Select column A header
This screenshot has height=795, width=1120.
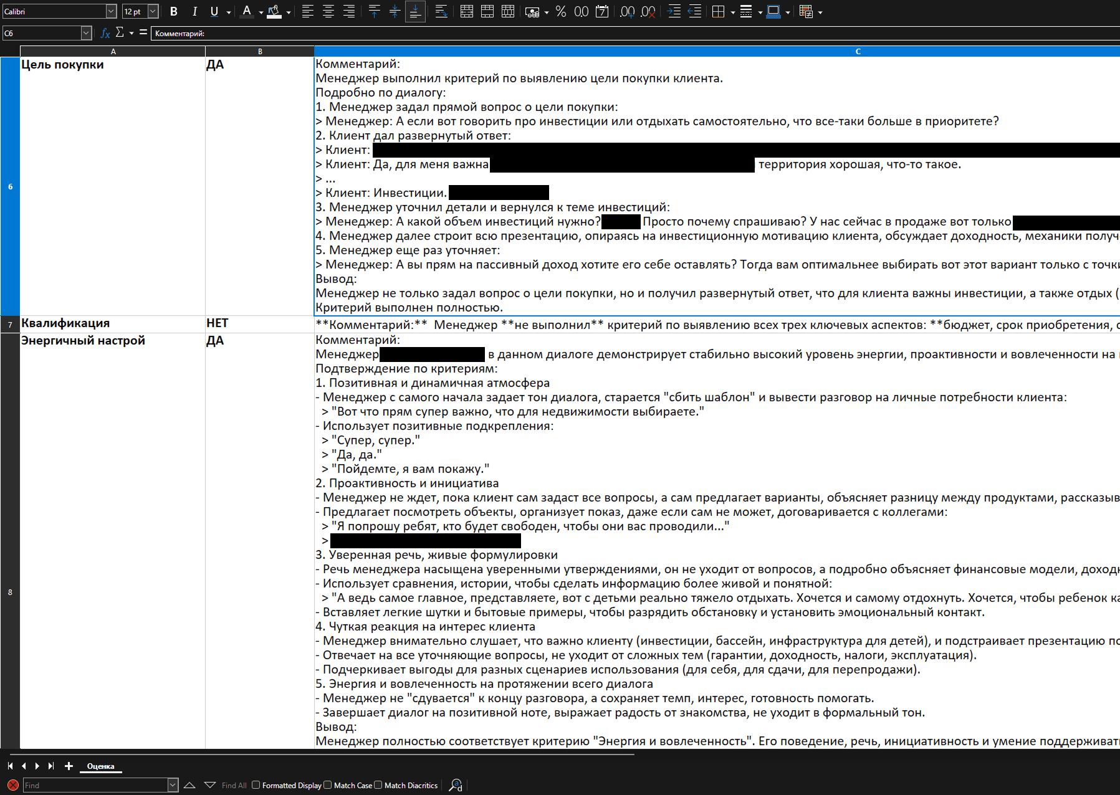113,51
